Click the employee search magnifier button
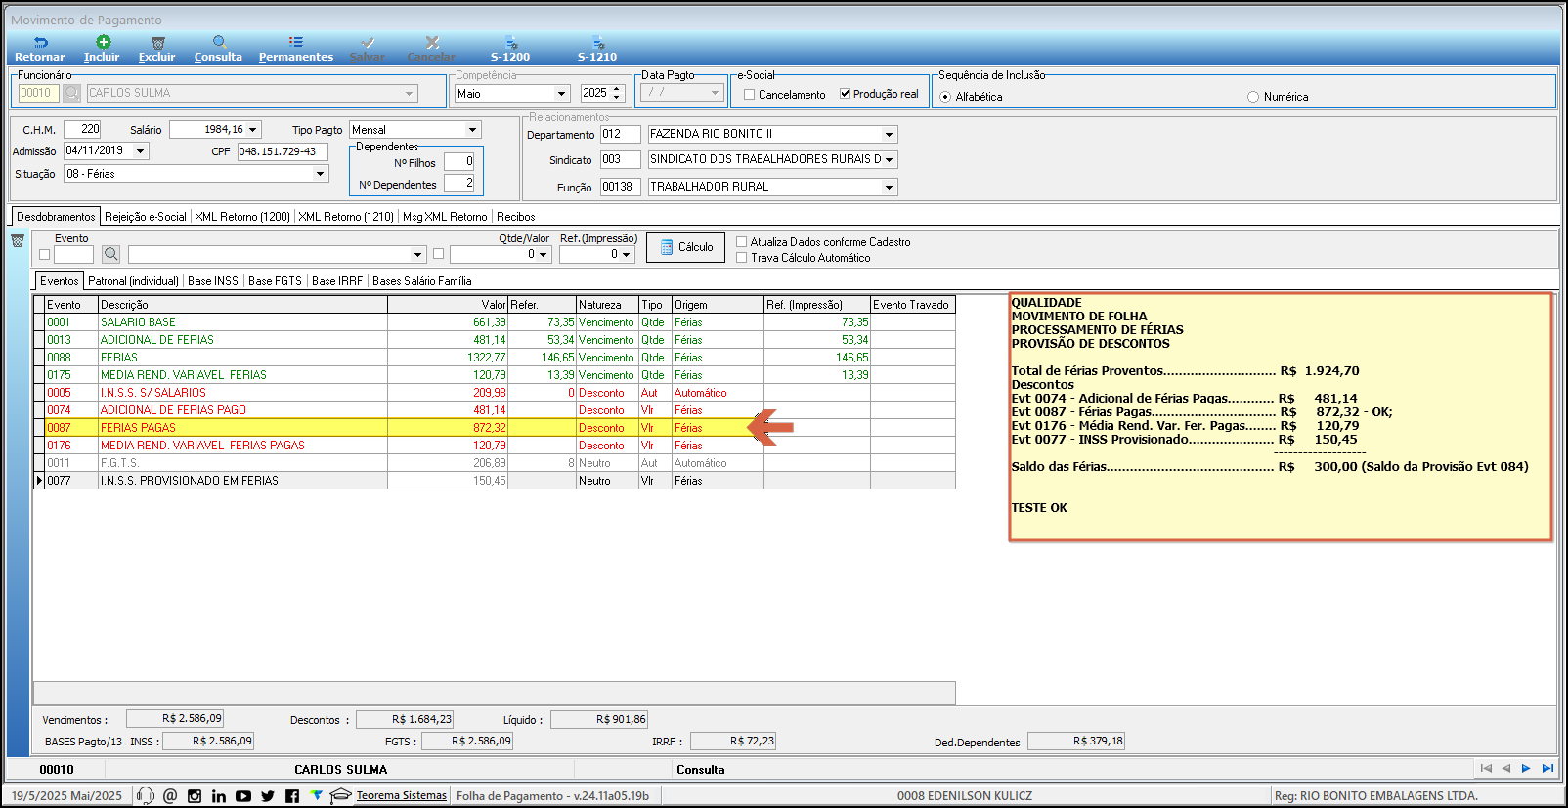The height and width of the screenshot is (808, 1568). (x=71, y=93)
